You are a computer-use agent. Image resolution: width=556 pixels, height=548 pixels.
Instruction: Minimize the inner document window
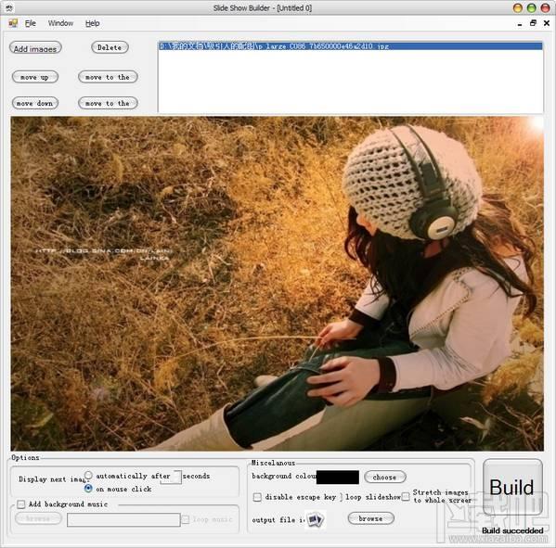pos(520,24)
